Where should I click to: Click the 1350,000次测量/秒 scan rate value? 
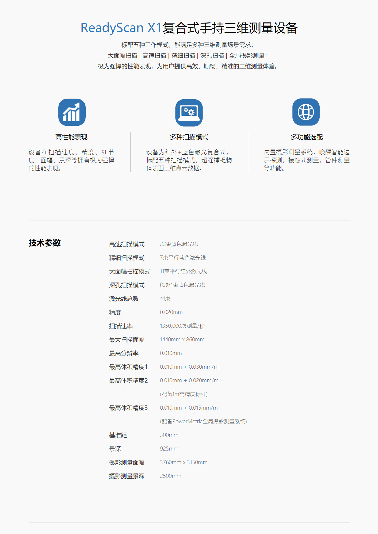182,326
